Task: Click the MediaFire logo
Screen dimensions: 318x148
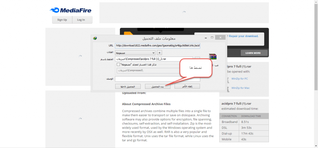Action: point(70,10)
